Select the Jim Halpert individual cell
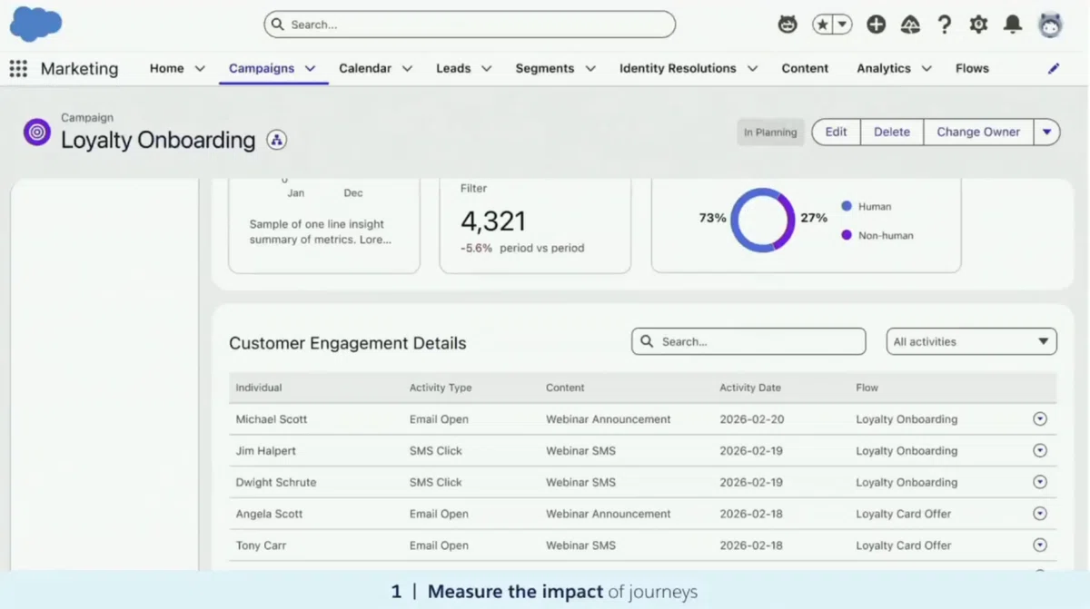Image resolution: width=1090 pixels, height=609 pixels. tap(266, 450)
